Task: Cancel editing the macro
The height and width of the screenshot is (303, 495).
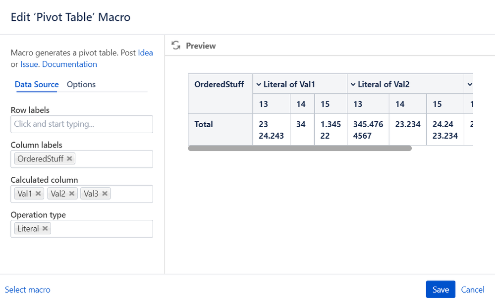Action: [473, 290]
